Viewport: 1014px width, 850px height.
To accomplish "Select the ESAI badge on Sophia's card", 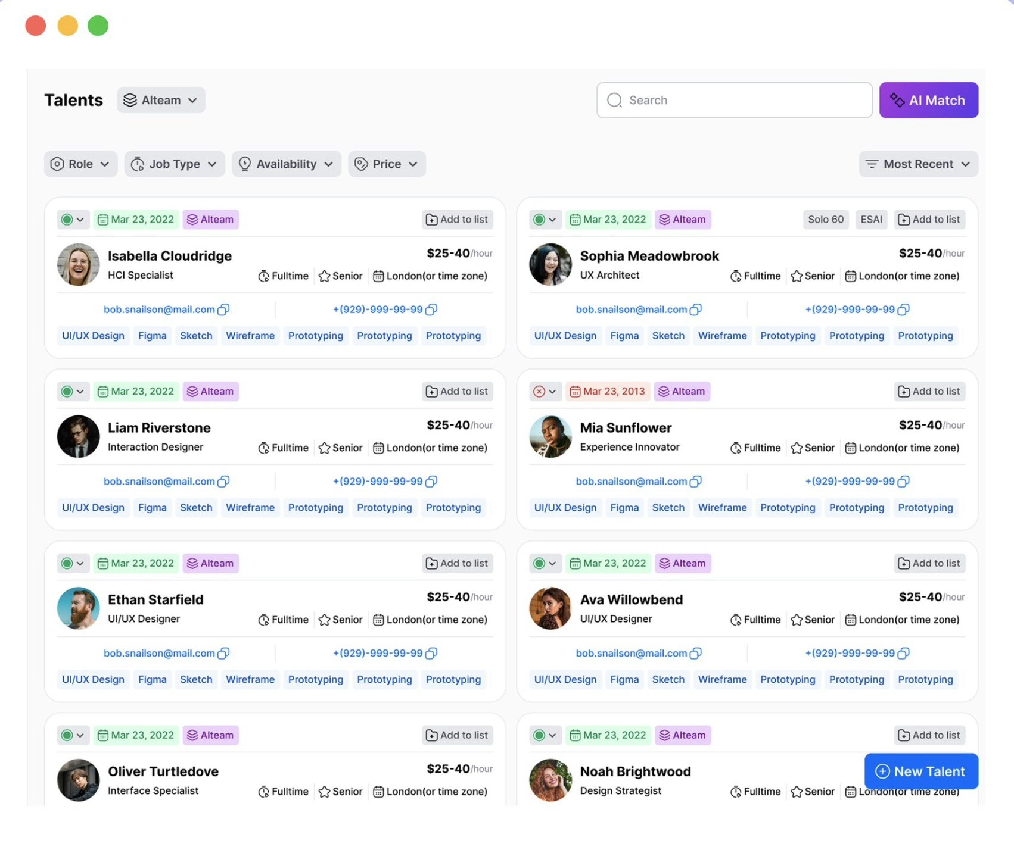I will [871, 219].
